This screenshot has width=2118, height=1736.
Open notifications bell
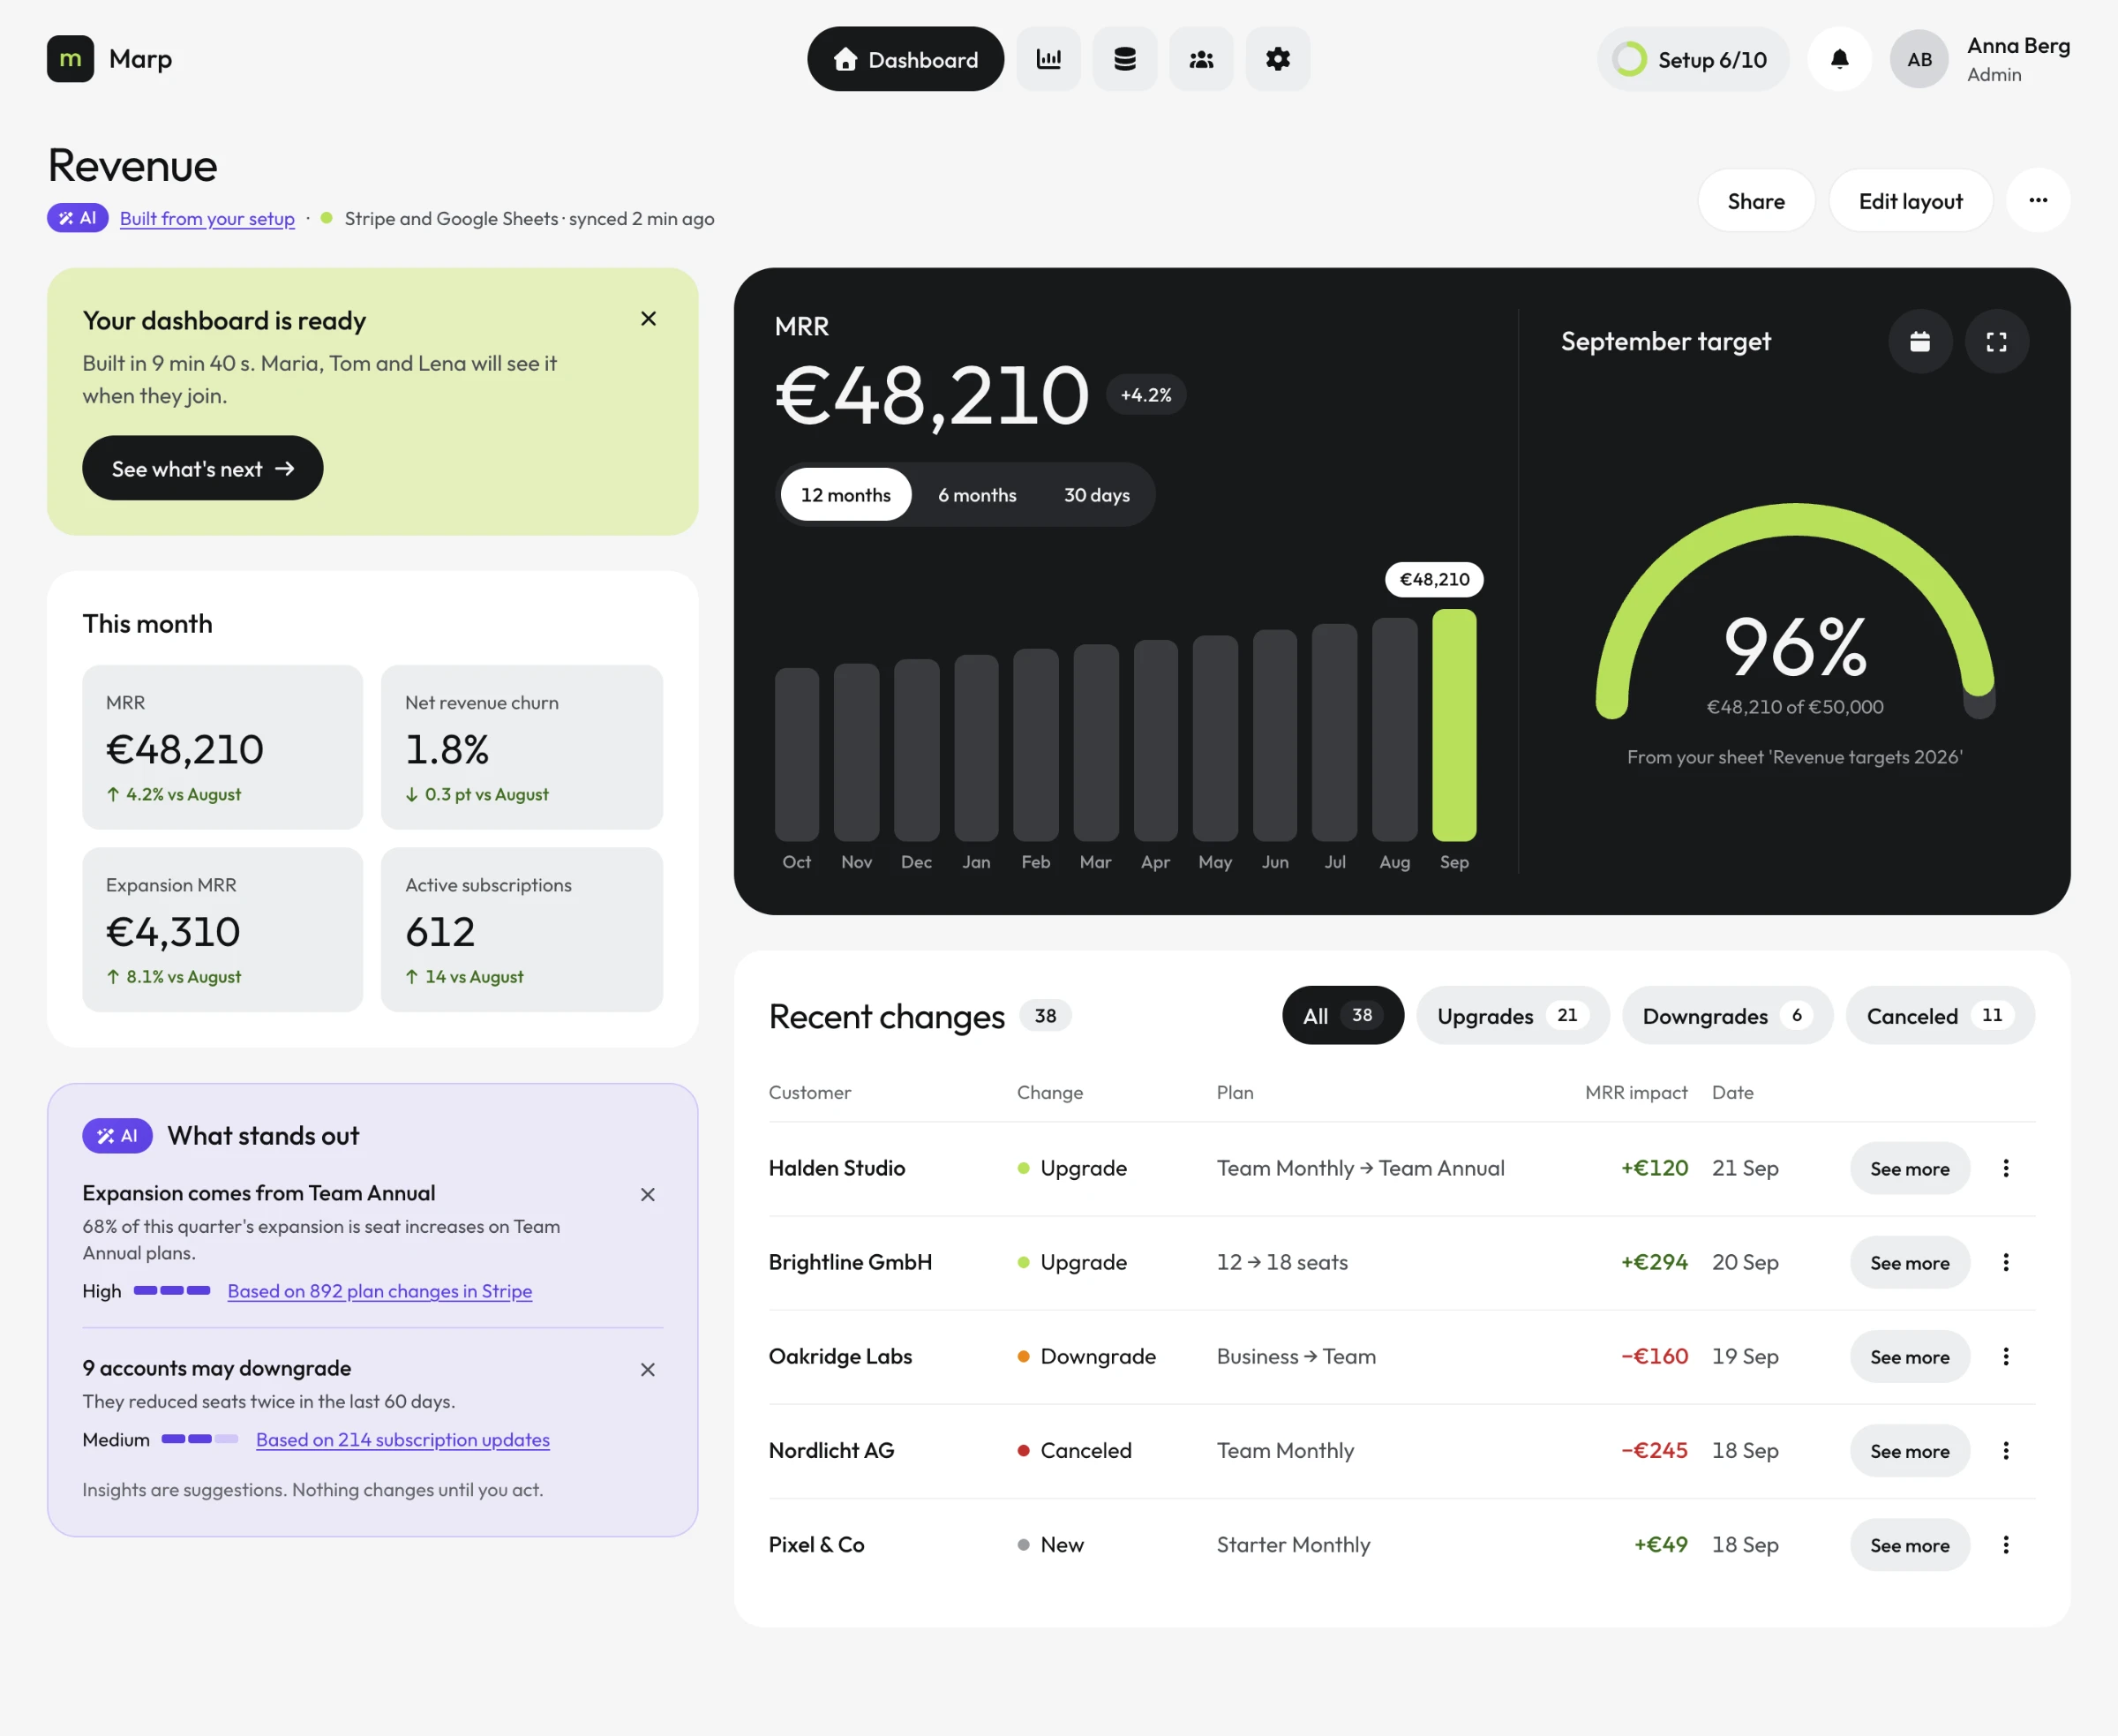click(x=1839, y=59)
